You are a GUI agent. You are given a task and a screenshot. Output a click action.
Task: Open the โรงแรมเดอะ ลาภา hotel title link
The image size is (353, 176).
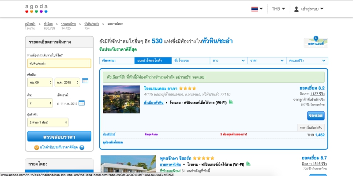pyautogui.click(x=160, y=88)
